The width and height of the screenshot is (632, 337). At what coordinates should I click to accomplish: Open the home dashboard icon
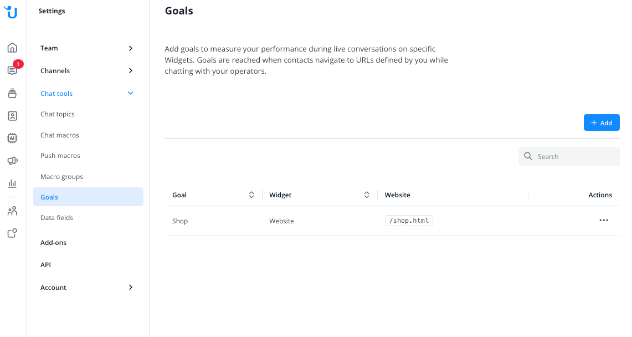pos(12,48)
